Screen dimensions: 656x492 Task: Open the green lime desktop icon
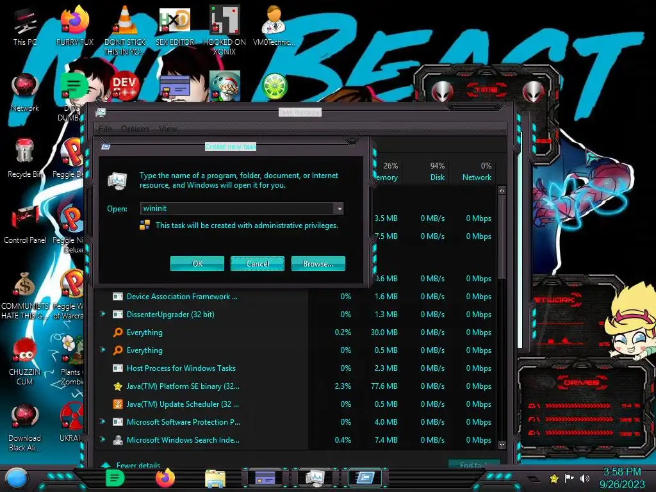(274, 86)
